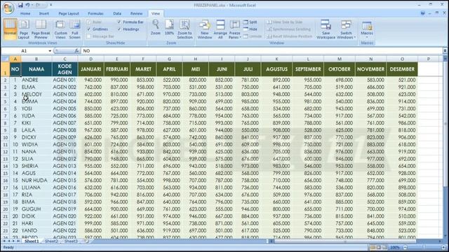Toggle the Formula Bar checkbox
Screen dimensions: 449x252
point(119,22)
